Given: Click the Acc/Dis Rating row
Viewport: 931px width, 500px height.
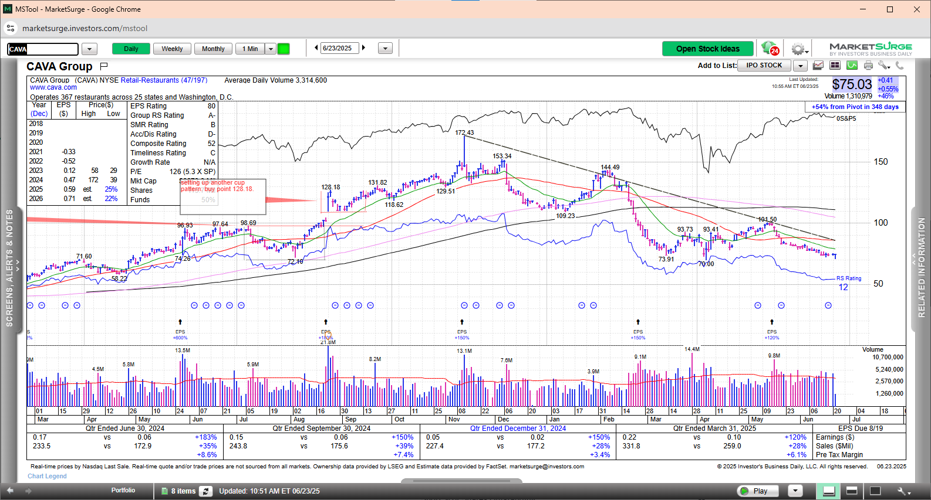Looking at the screenshot, I should point(173,134).
